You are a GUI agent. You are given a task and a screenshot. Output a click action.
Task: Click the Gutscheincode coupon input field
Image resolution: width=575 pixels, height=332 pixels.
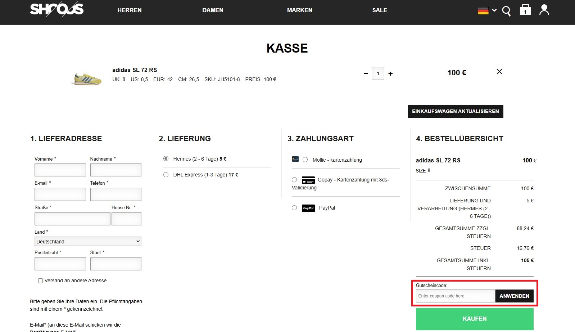pos(456,296)
